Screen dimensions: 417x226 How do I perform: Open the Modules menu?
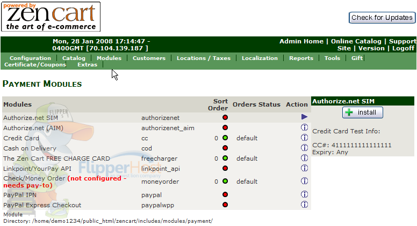(x=109, y=58)
